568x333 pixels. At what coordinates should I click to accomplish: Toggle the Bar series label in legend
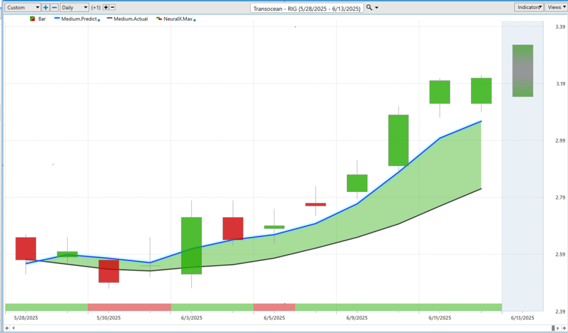point(42,19)
